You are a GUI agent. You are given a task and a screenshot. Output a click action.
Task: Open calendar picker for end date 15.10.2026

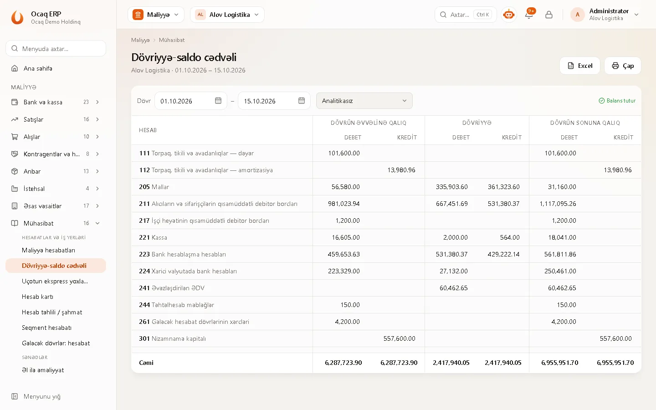point(302,101)
